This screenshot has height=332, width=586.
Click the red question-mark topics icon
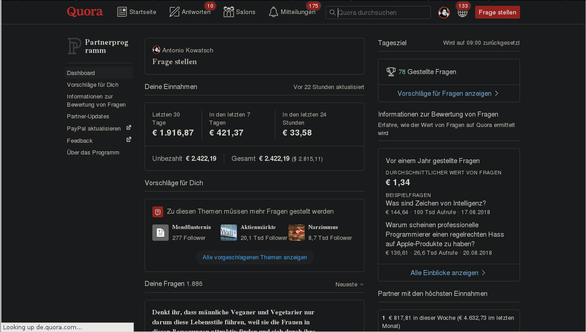click(x=158, y=211)
